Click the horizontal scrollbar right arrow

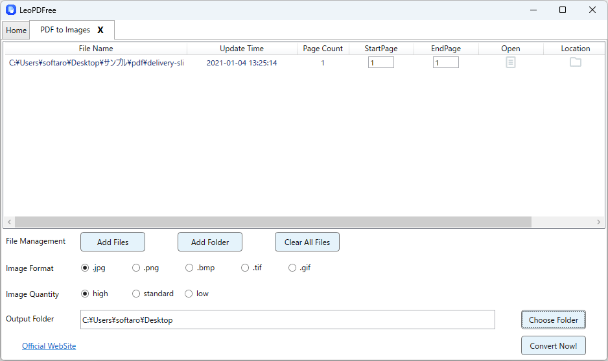[599, 222]
